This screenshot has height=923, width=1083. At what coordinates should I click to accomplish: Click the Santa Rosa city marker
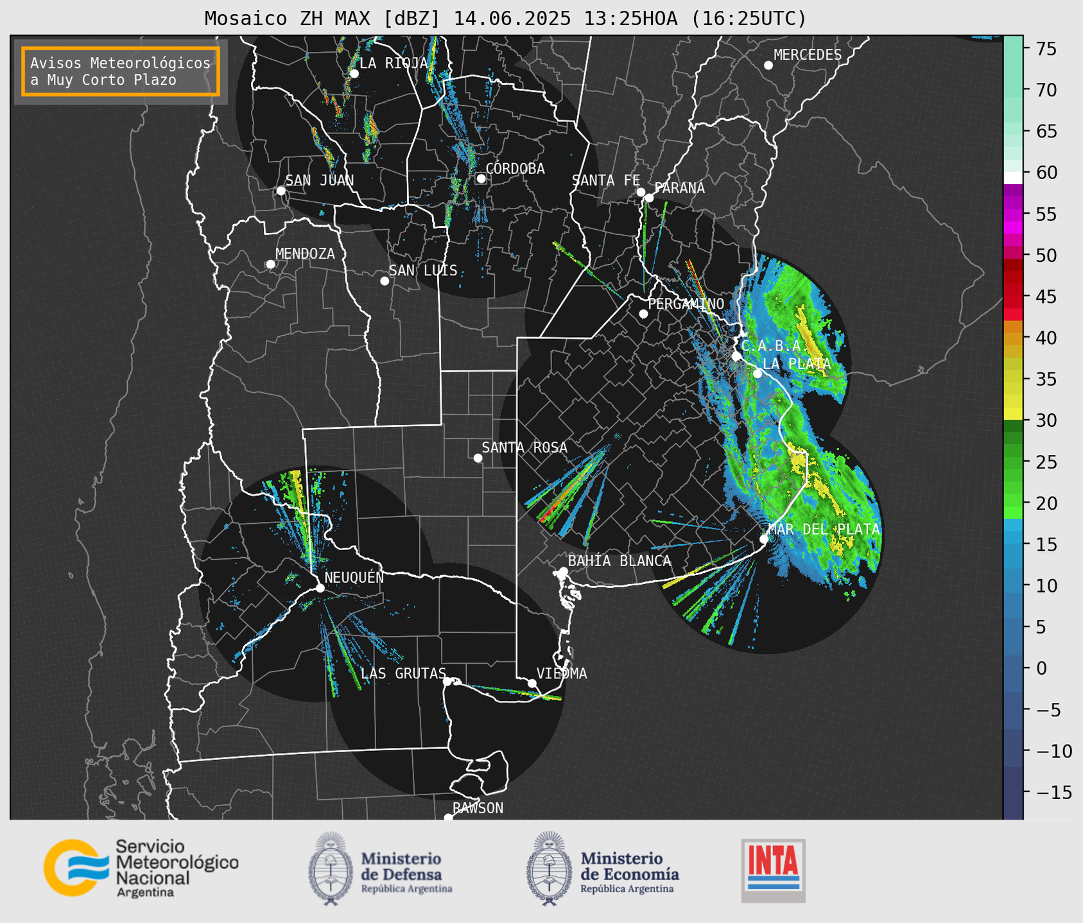point(478,458)
